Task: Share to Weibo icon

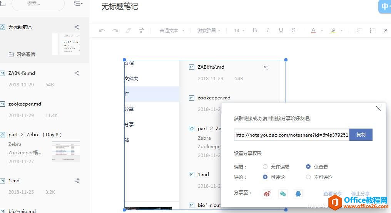Action: coord(267,193)
